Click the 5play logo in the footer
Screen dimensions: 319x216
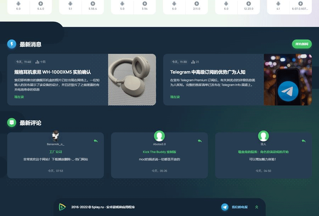pyautogui.click(x=62, y=207)
